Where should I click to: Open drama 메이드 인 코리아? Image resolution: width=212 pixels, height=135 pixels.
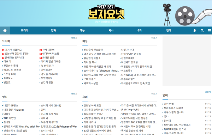coord(12,70)
